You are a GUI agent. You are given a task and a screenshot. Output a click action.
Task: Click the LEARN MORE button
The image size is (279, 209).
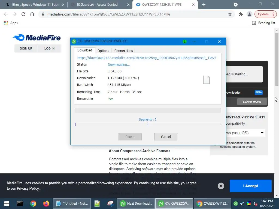(x=252, y=102)
